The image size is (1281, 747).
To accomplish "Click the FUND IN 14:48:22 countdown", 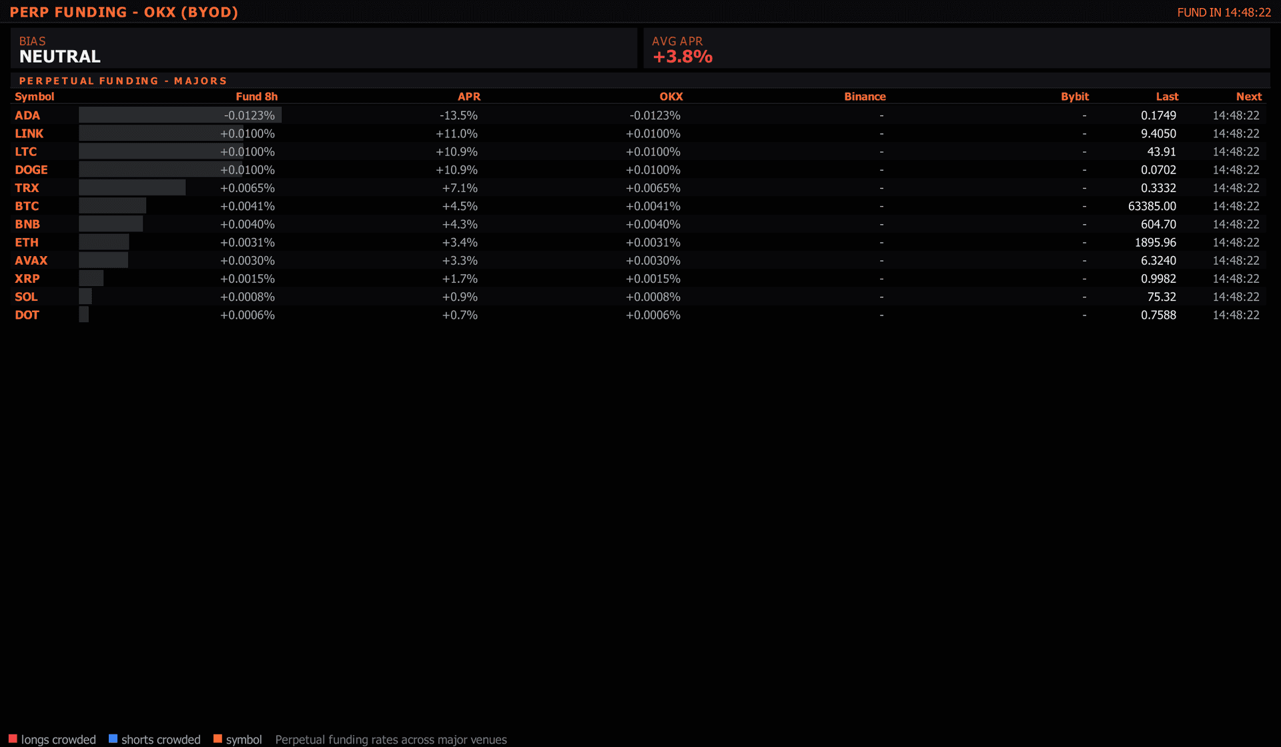I will [1224, 13].
